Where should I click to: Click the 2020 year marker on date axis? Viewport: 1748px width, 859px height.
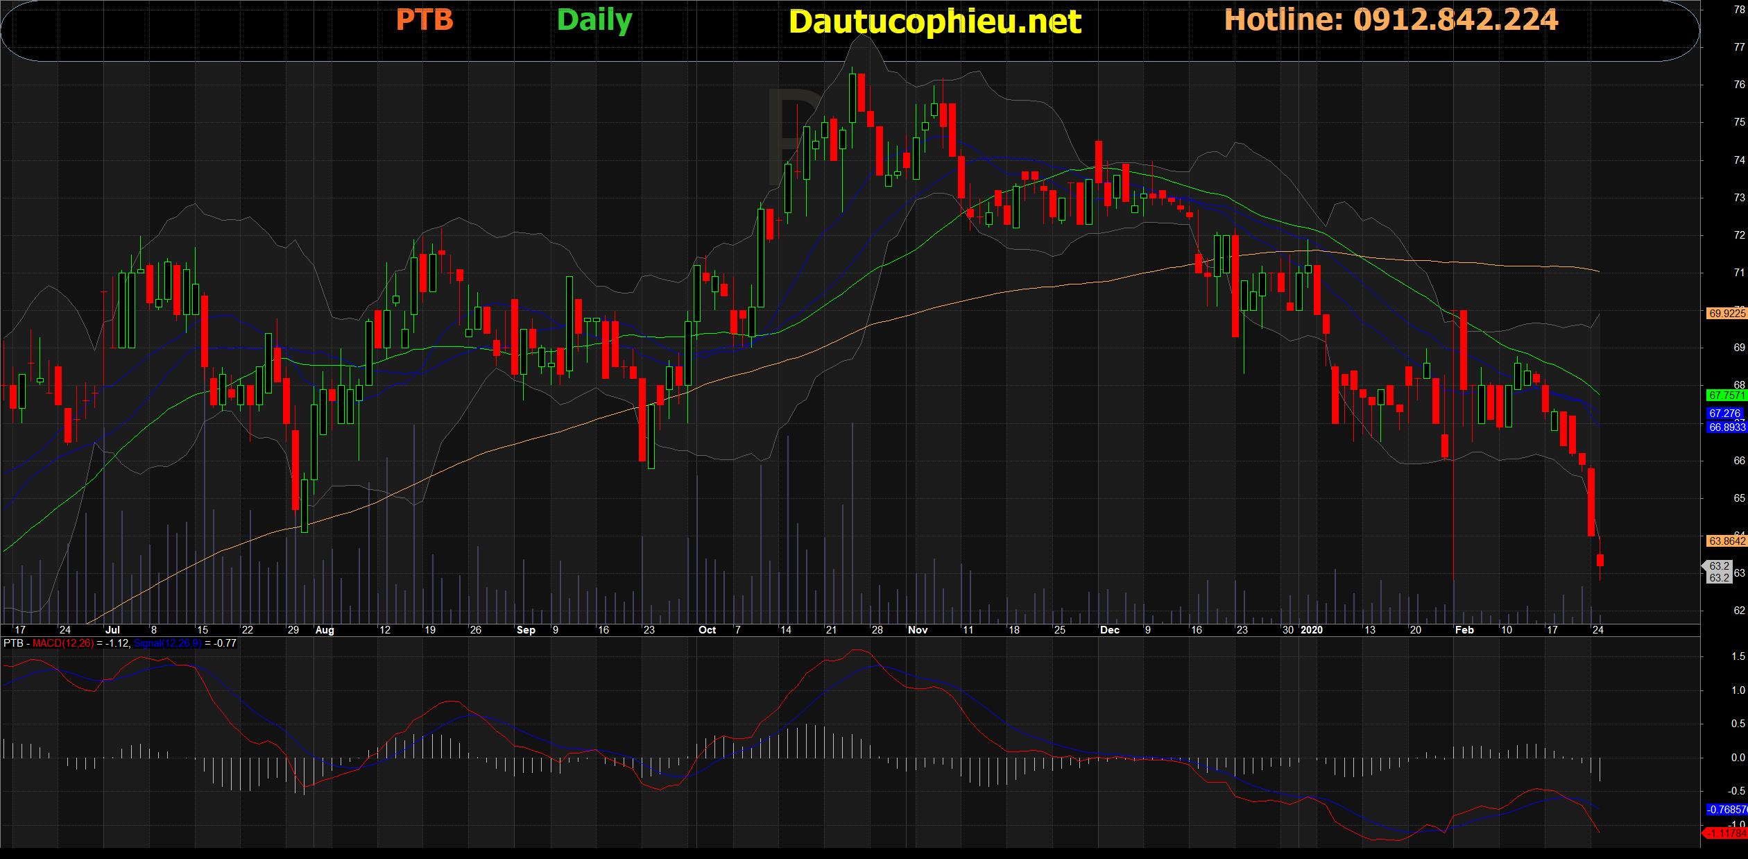click(x=1311, y=630)
